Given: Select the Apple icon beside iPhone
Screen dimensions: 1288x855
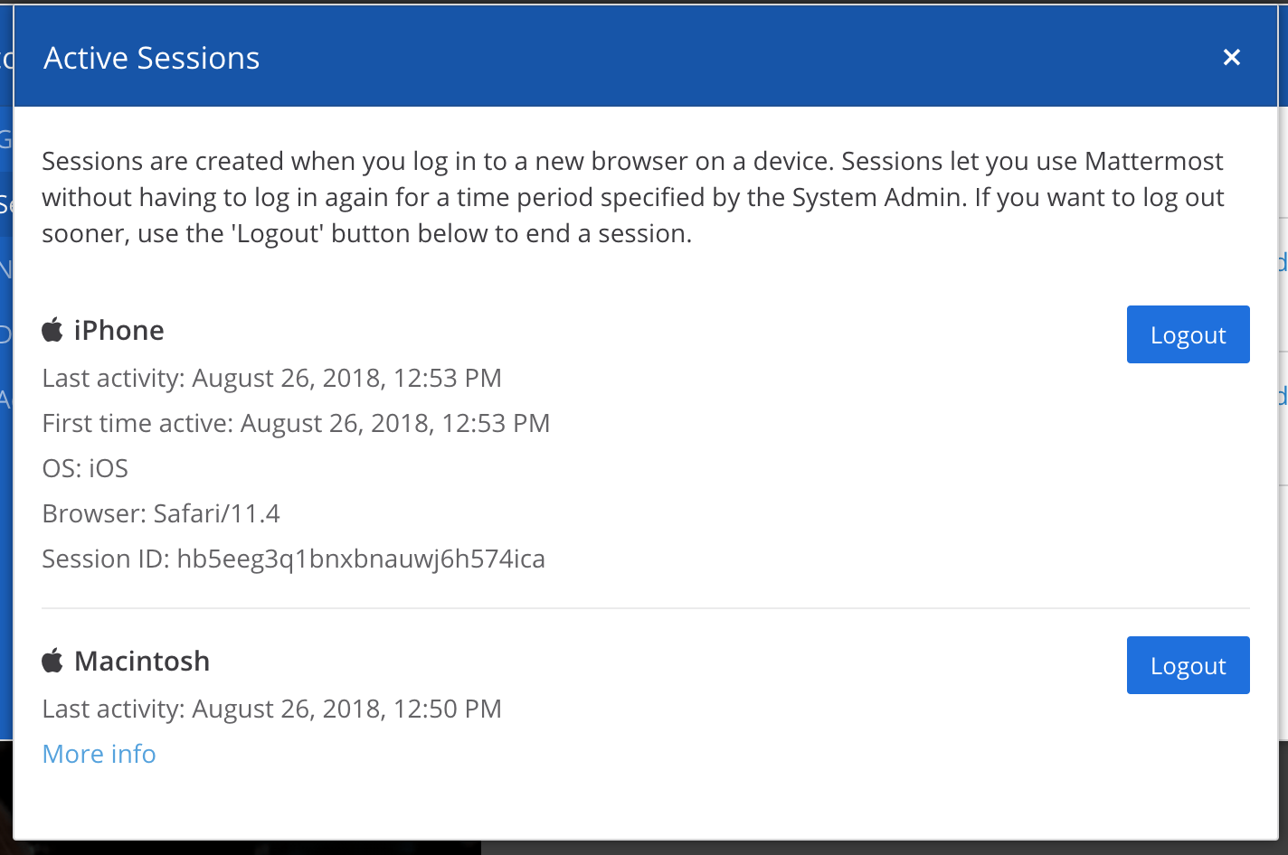Looking at the screenshot, I should 52,330.
